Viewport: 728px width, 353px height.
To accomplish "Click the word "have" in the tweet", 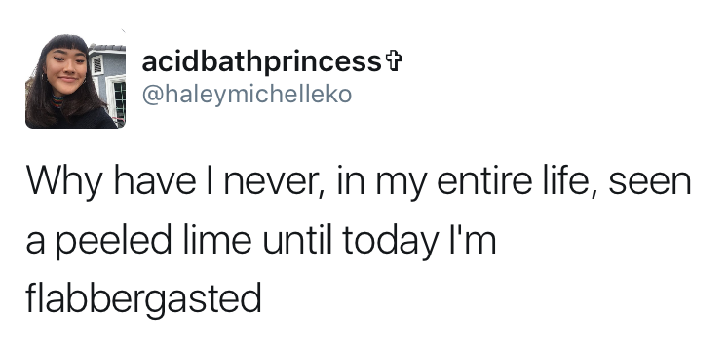I will coord(155,180).
